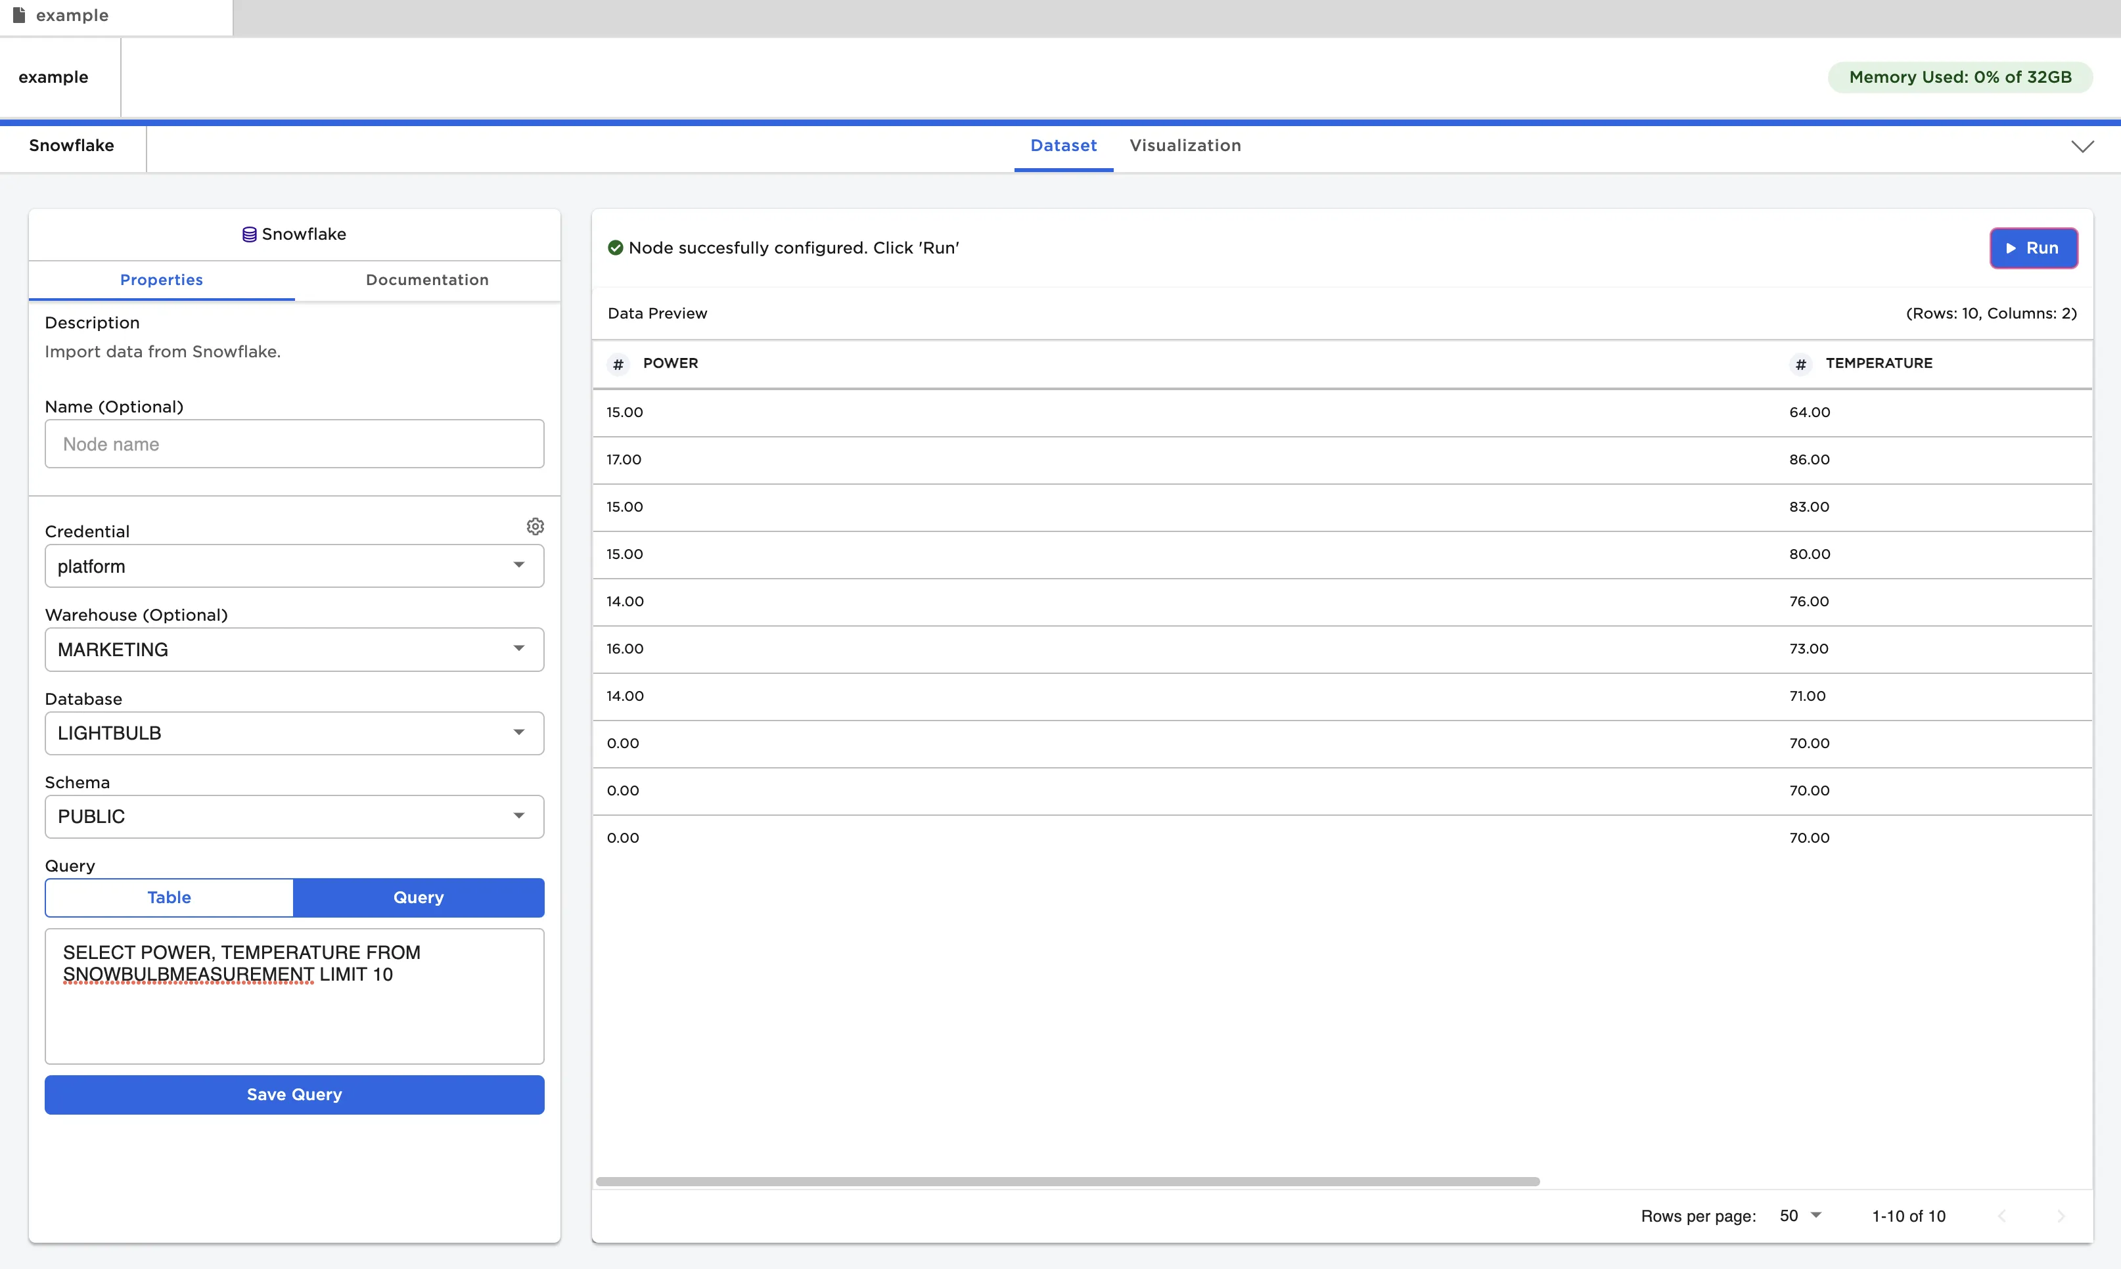Open the Documentation tab
The height and width of the screenshot is (1269, 2121).
[427, 280]
